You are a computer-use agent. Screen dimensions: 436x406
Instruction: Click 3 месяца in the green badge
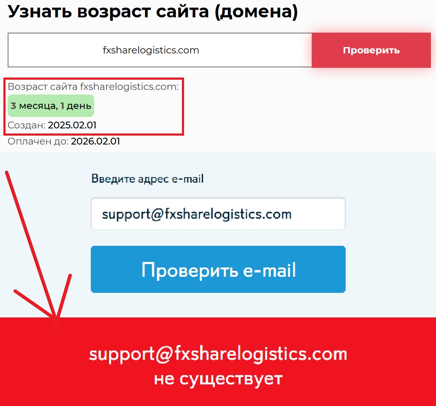point(34,106)
